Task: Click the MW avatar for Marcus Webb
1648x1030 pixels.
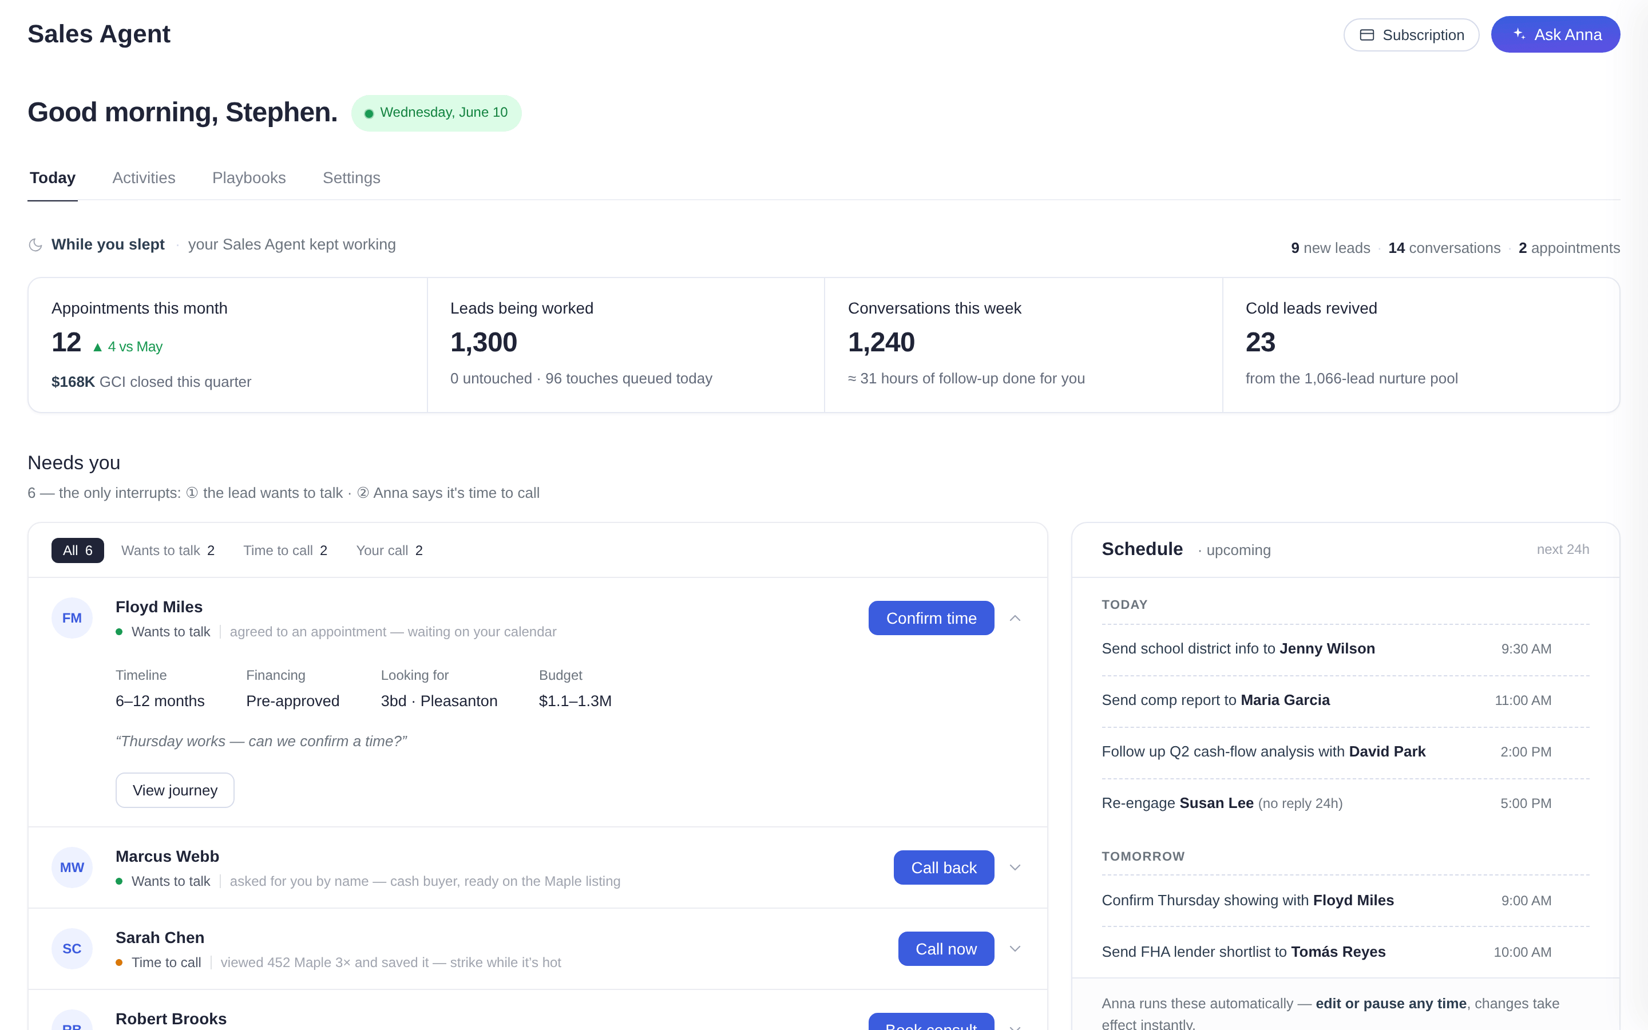Action: tap(72, 867)
